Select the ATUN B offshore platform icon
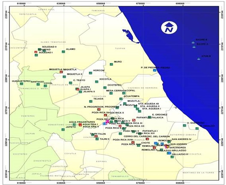The image size is (226, 185). pos(198,59)
